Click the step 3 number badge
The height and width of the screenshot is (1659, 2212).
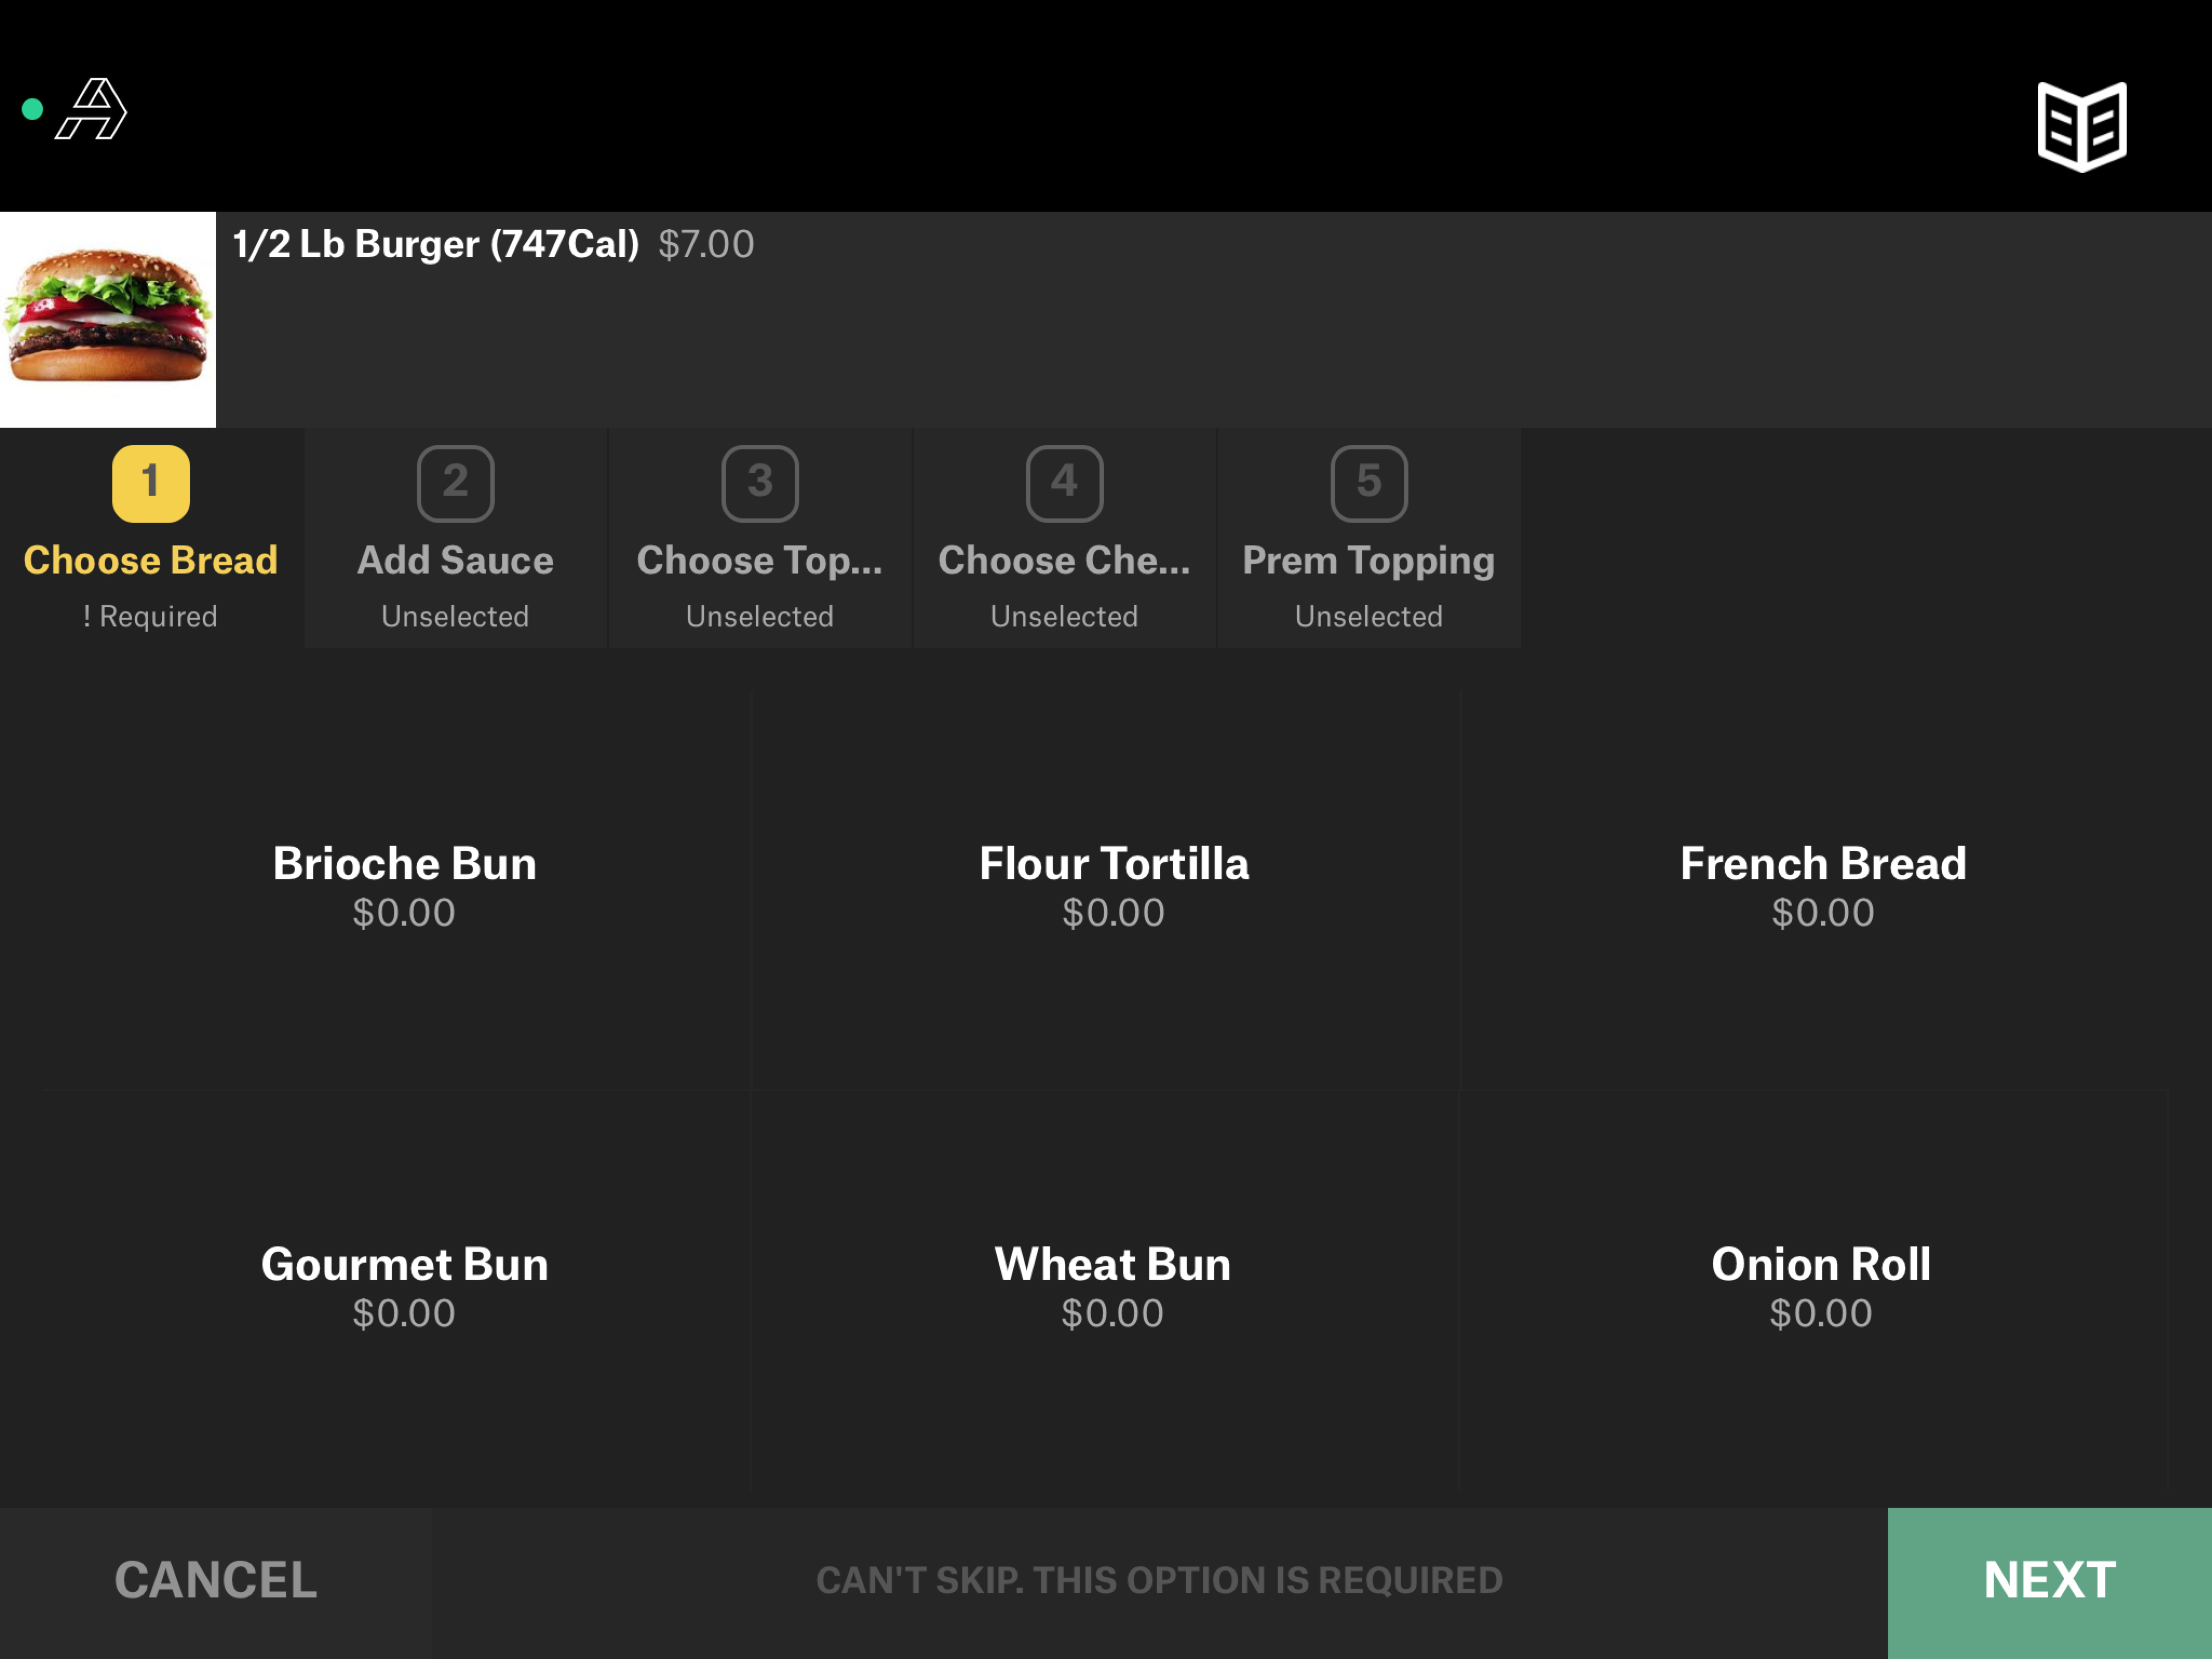coord(760,483)
